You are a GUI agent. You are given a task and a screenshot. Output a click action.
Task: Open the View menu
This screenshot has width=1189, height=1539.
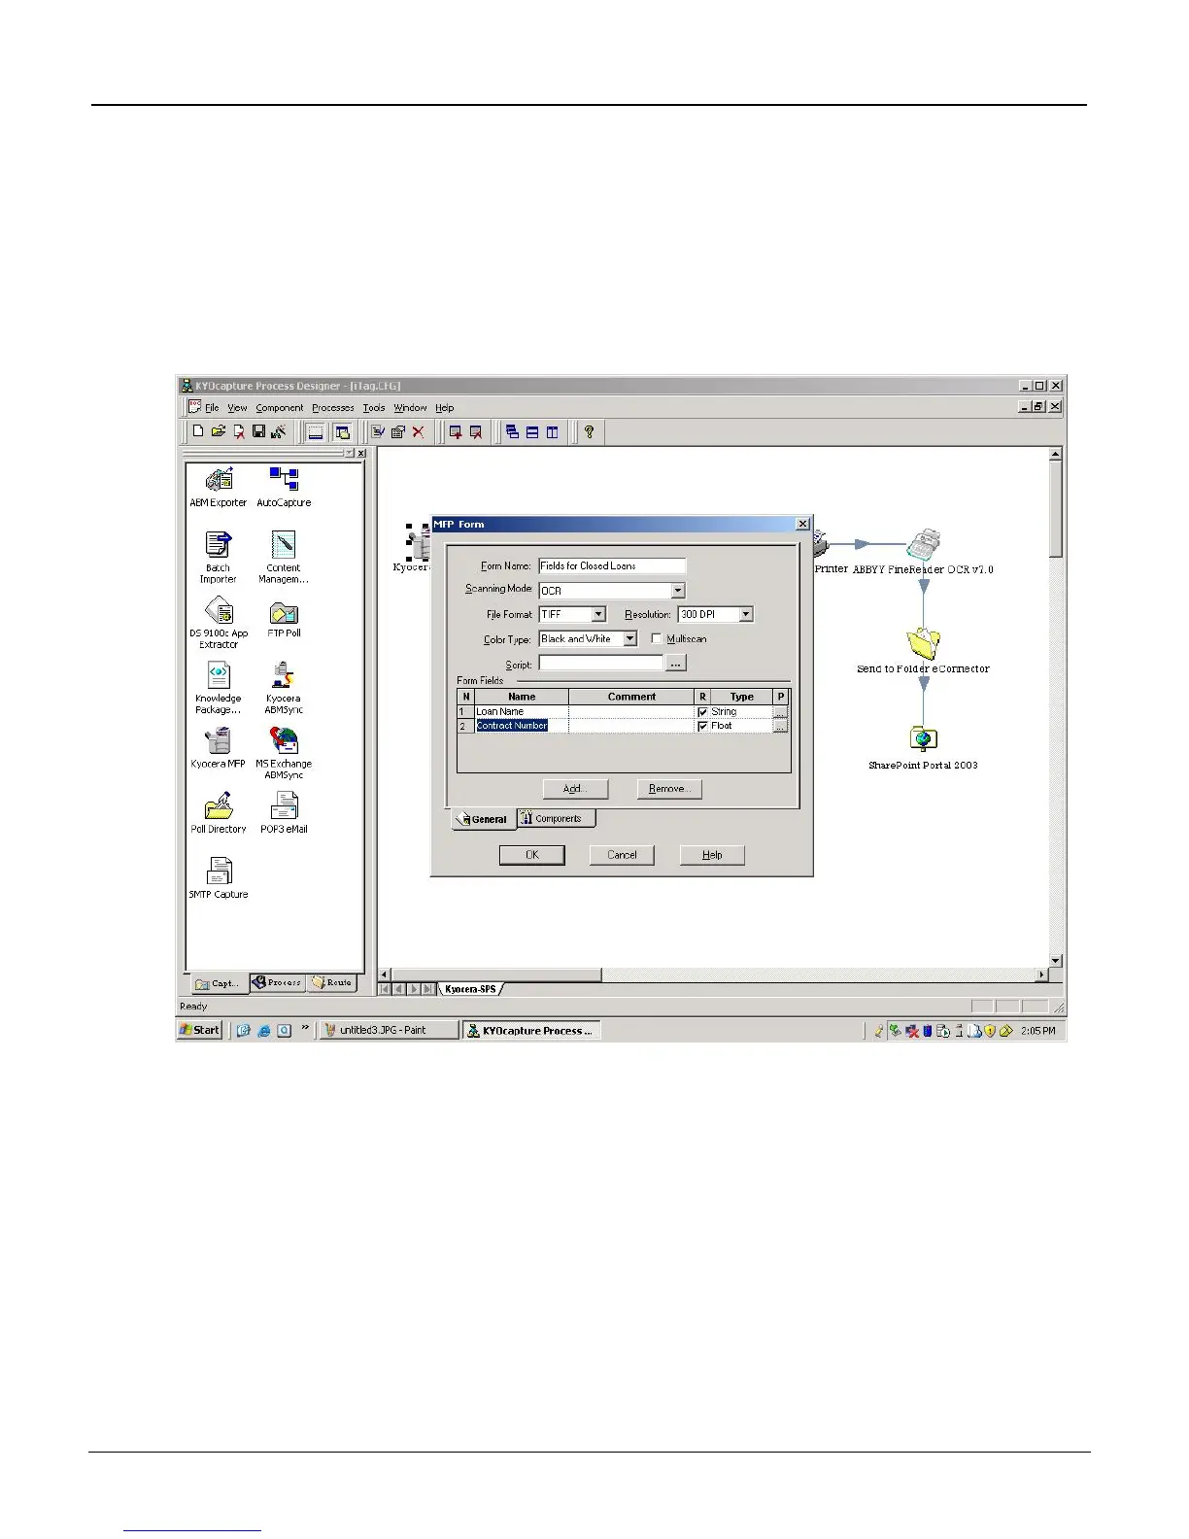click(x=238, y=408)
